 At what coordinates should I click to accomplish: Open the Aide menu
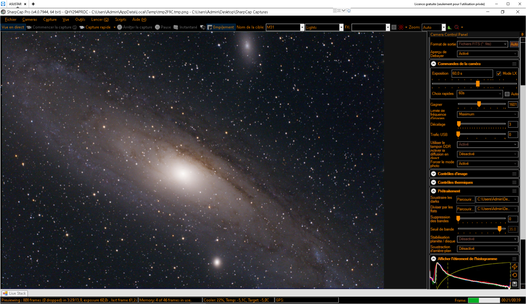pyautogui.click(x=139, y=20)
